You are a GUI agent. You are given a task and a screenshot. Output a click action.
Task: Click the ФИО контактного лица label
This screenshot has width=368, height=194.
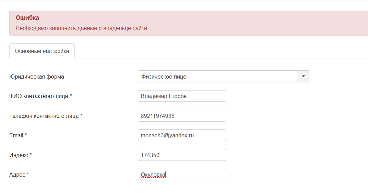(39, 96)
